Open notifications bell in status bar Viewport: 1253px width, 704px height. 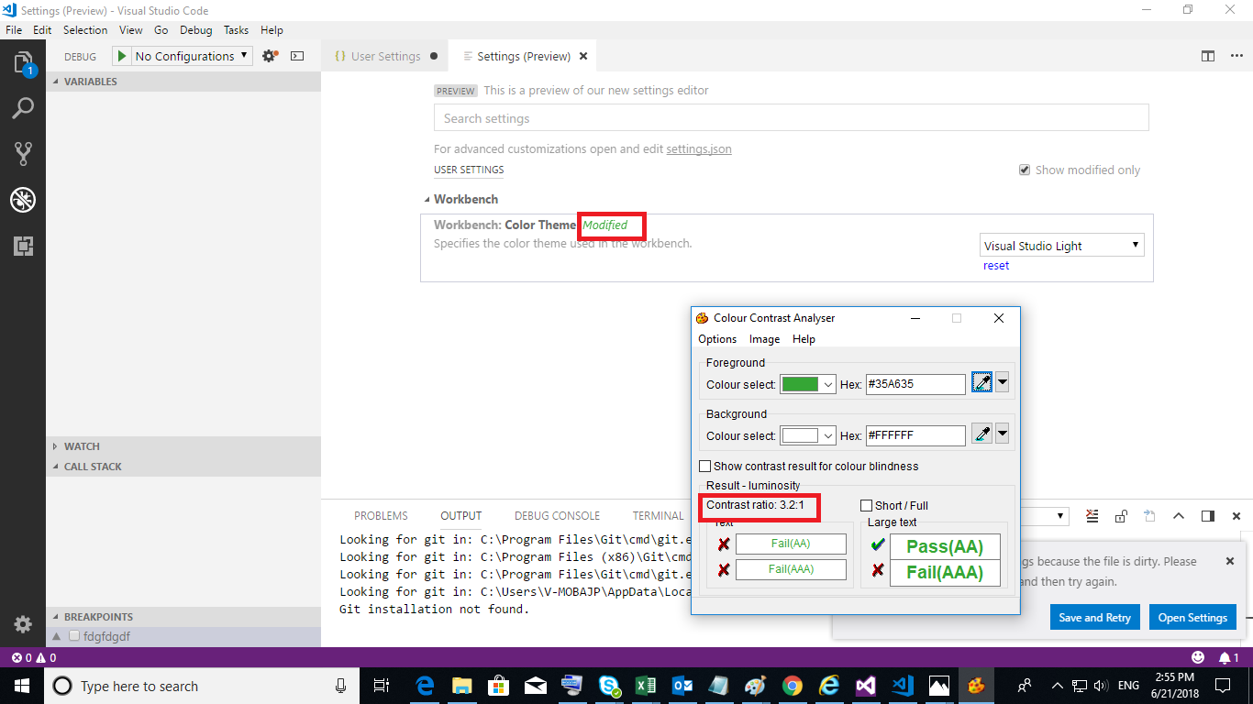point(1228,657)
